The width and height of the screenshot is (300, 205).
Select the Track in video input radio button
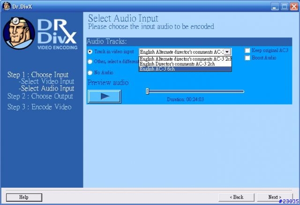(x=90, y=52)
